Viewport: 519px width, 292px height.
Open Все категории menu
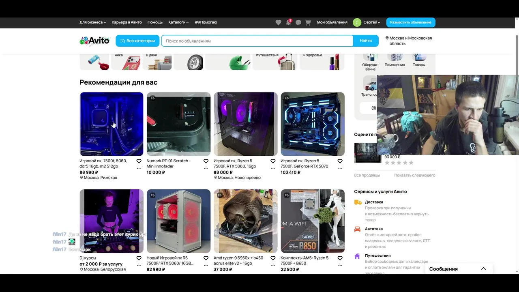(x=137, y=41)
